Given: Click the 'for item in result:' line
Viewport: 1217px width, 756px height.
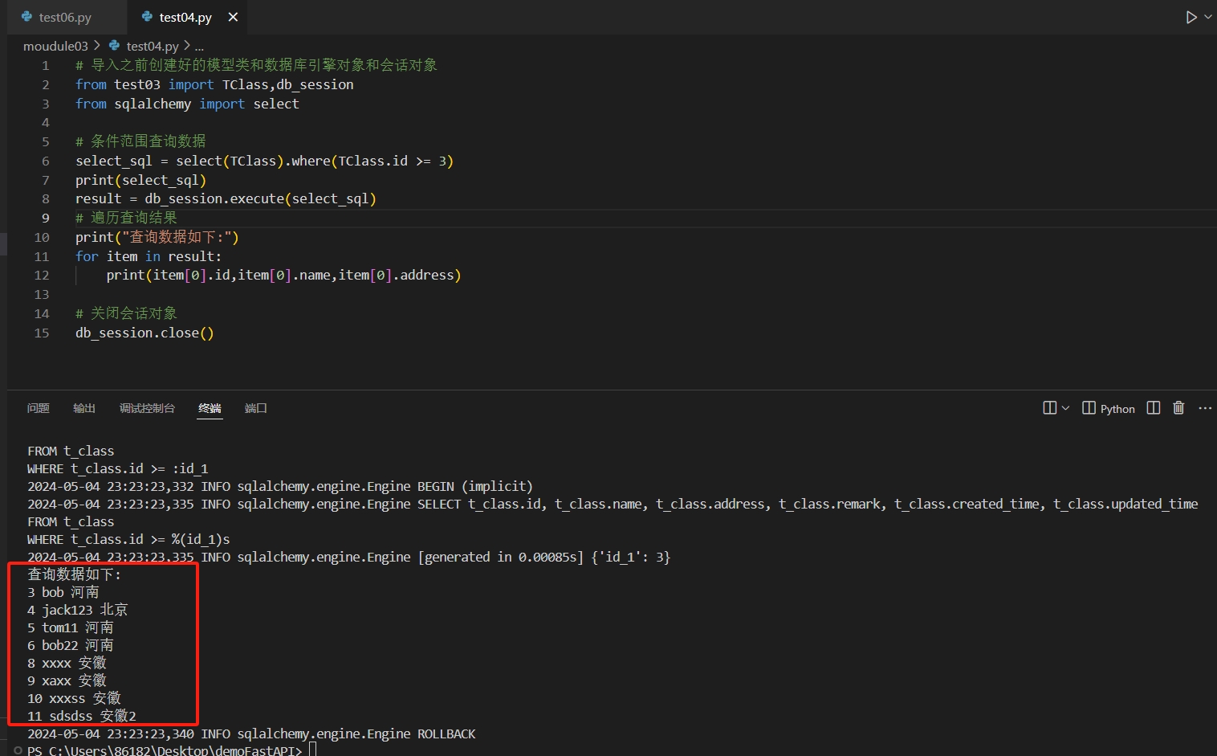Looking at the screenshot, I should [149, 256].
